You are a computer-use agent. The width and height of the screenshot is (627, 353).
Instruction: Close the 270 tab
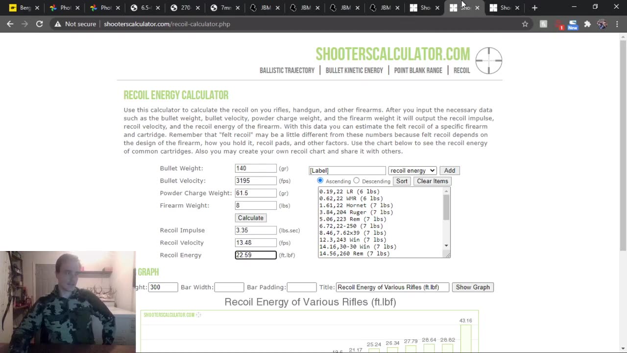pyautogui.click(x=198, y=8)
